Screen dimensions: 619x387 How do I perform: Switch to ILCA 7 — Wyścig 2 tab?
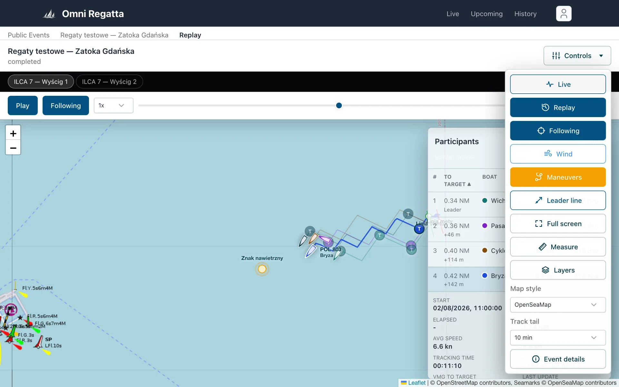click(109, 82)
